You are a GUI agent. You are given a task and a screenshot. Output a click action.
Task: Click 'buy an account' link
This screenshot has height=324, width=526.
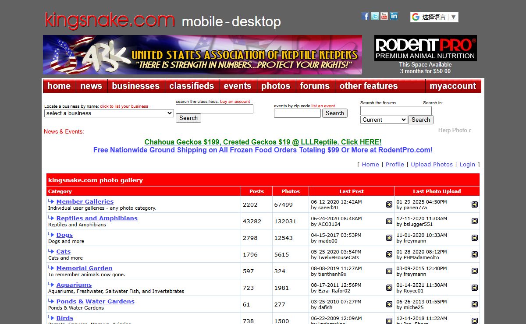[235, 102]
